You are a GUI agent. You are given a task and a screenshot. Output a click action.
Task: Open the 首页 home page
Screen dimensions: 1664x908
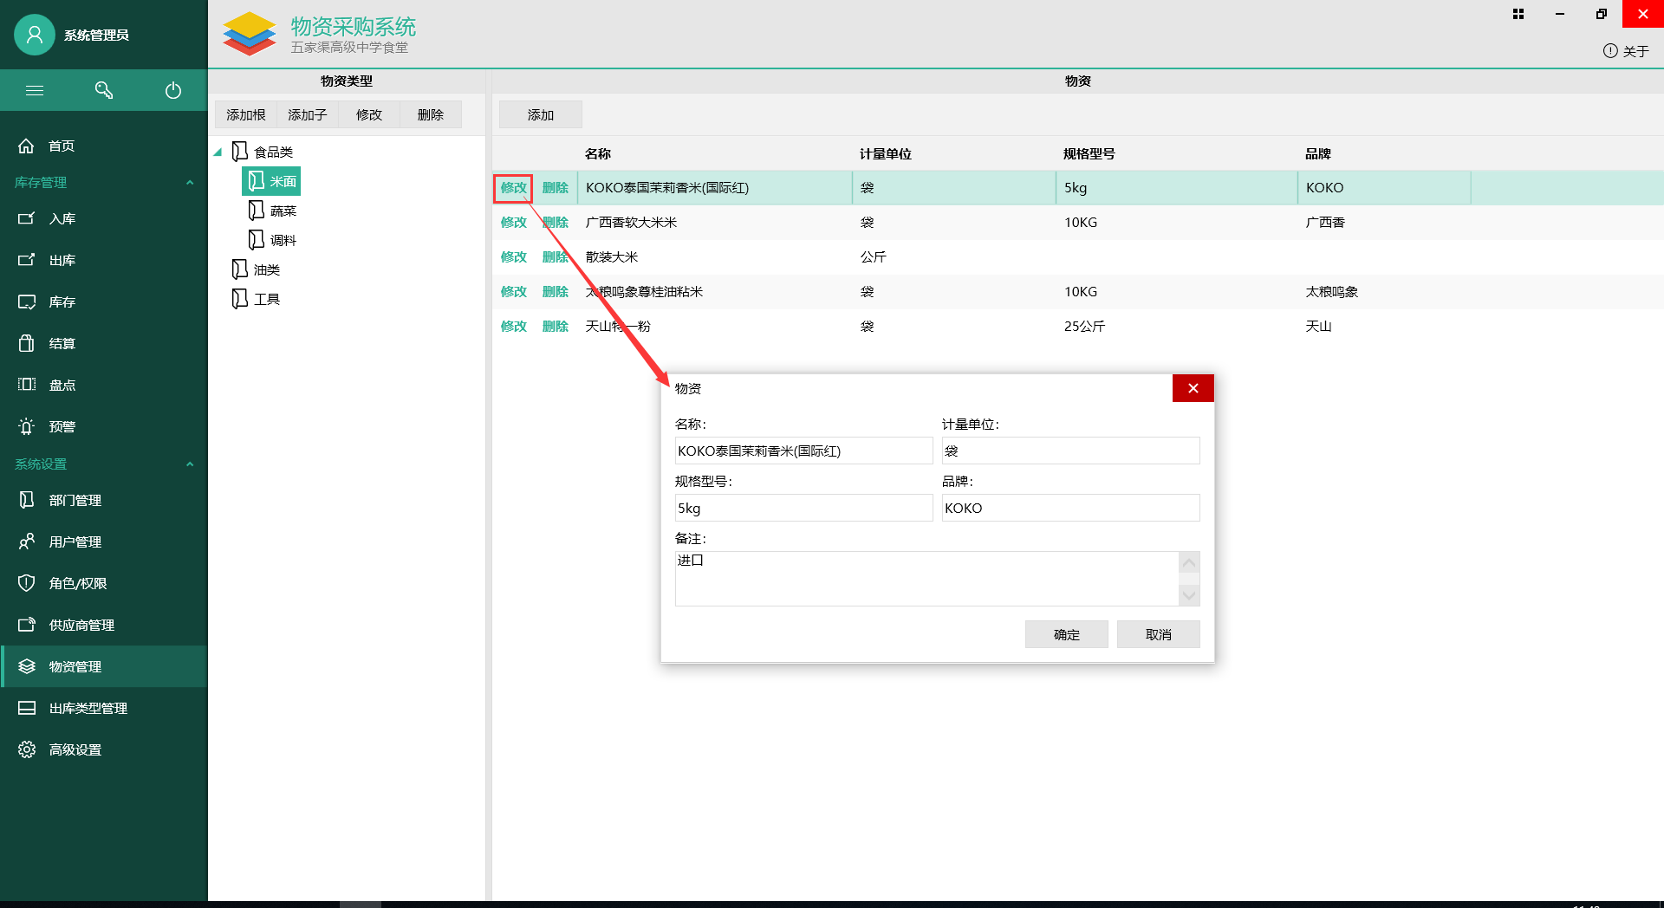pyautogui.click(x=61, y=146)
